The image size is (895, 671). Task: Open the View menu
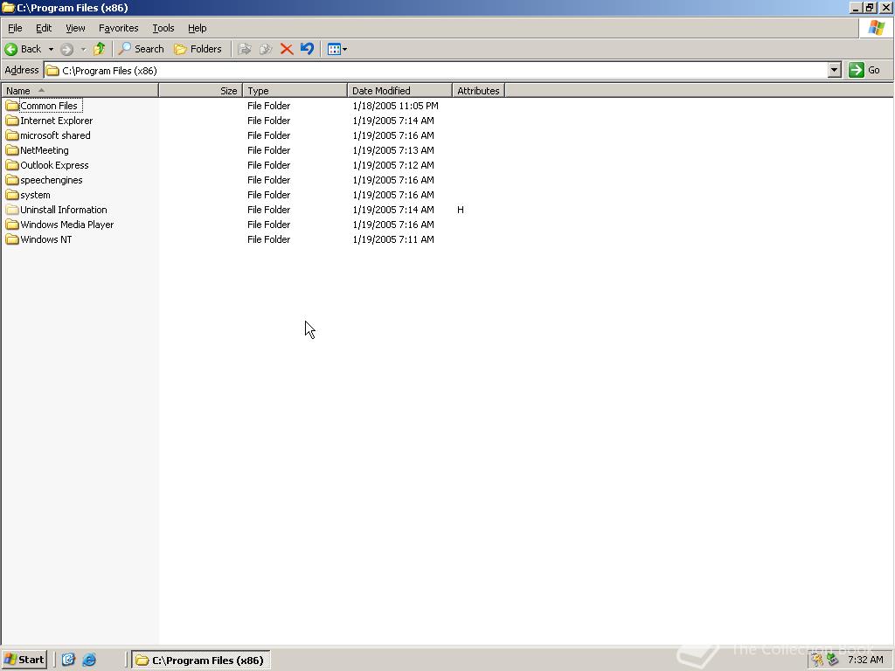75,28
